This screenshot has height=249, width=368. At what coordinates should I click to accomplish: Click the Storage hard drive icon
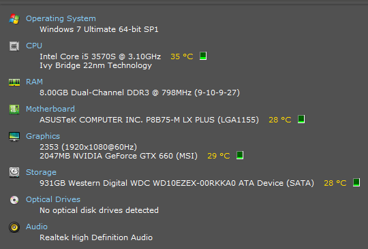tap(14, 172)
